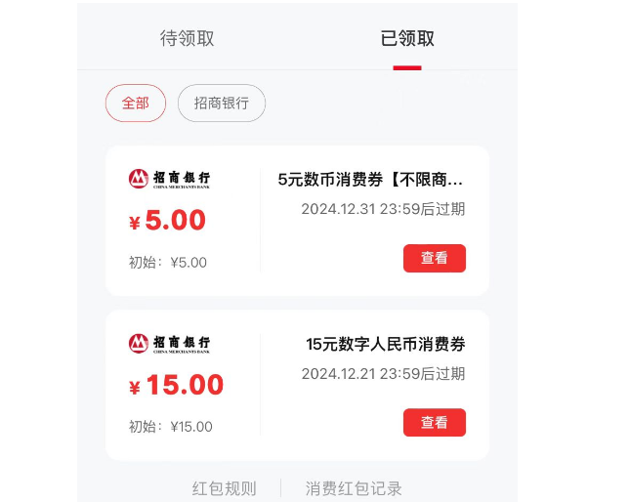Click the ¥15.00 red amount

[x=176, y=385]
